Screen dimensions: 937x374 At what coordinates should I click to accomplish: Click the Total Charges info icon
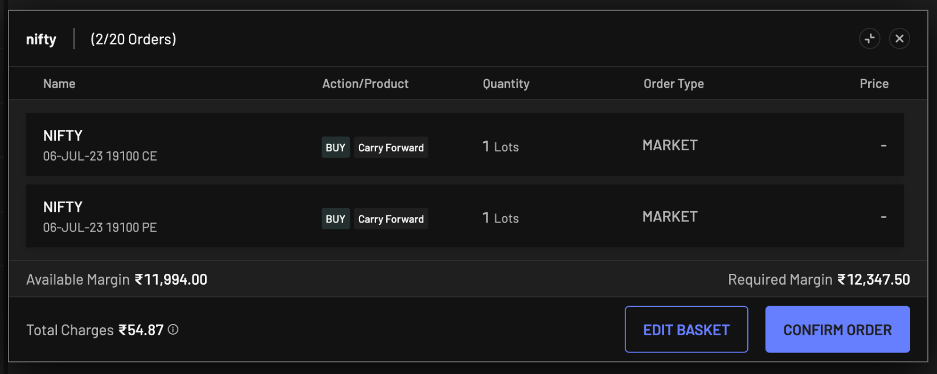click(173, 330)
